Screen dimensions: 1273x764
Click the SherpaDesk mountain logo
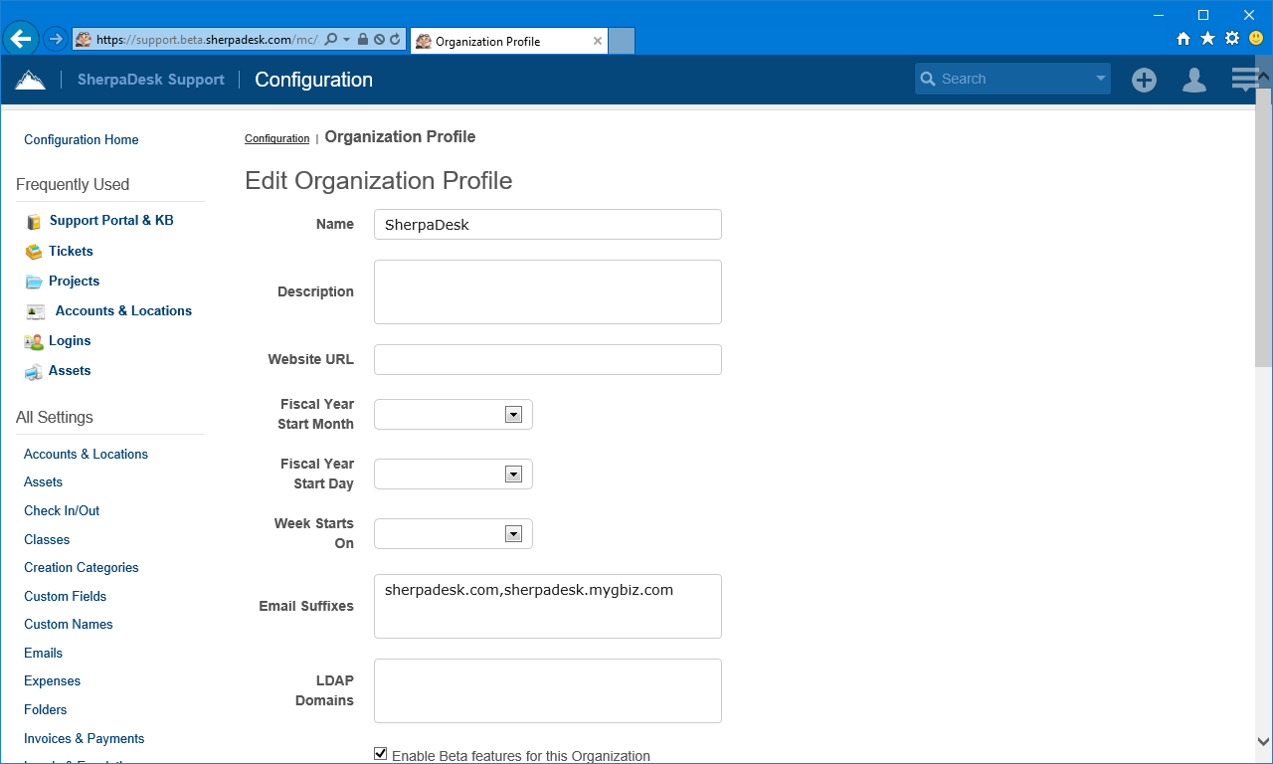pos(30,78)
